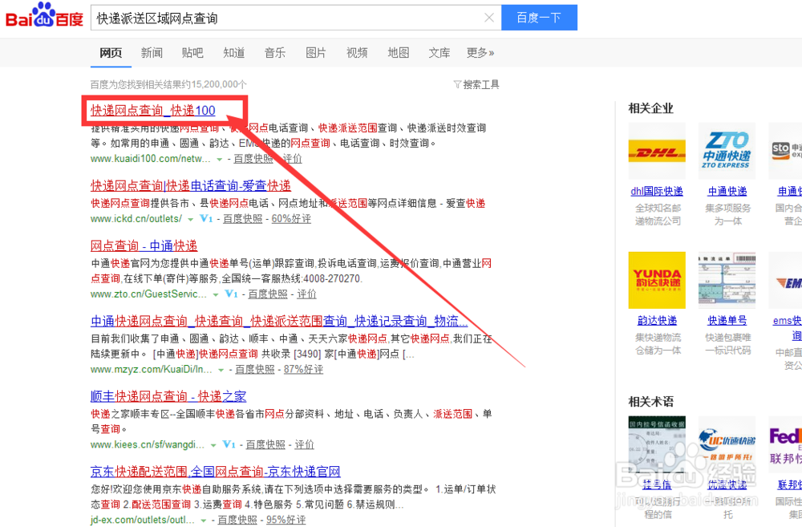Viewport: 802px width, 527px height.
Task: Click V1 verification icon for zto.cn result
Action: (231, 294)
